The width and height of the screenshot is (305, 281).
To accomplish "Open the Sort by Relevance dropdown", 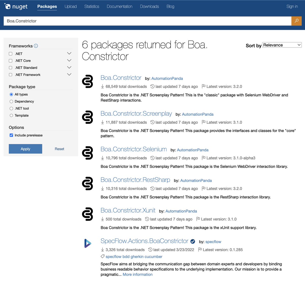I will tap(282, 45).
